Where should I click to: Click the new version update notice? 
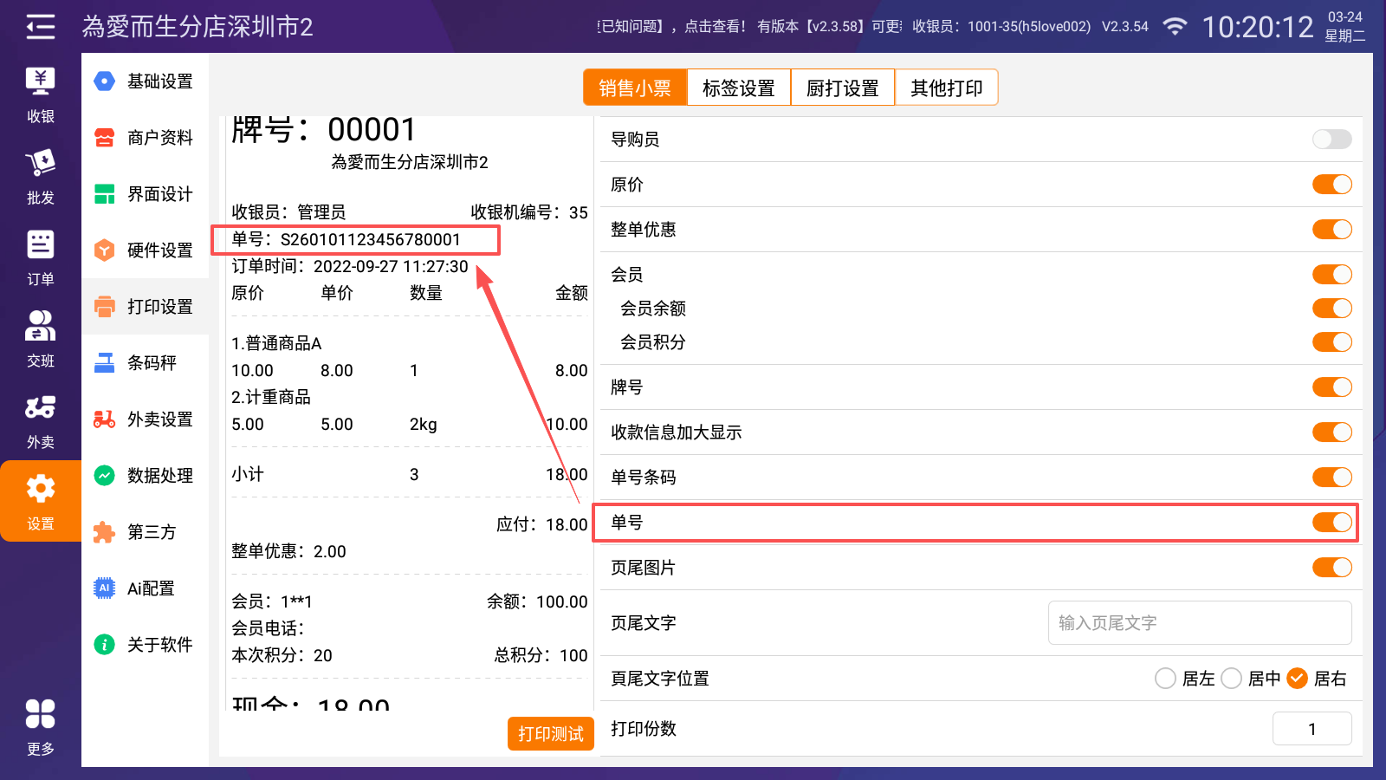point(829,27)
